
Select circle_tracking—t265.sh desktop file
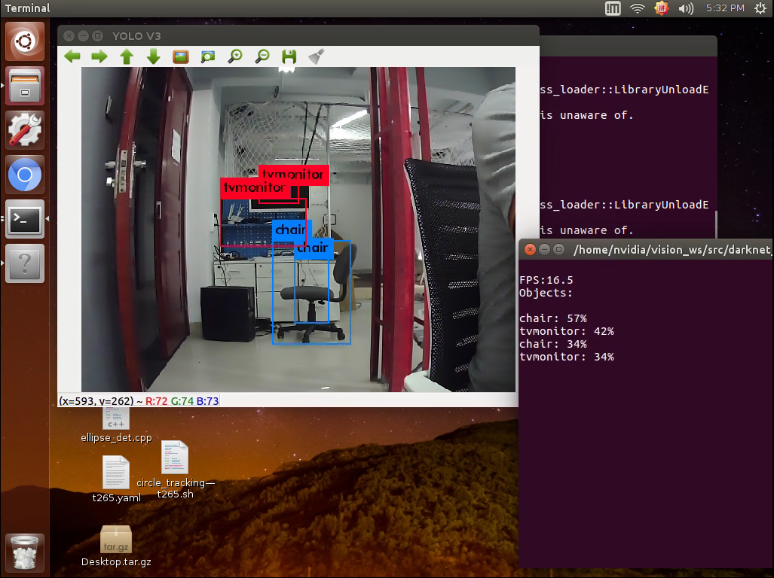coord(176,470)
